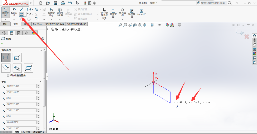257x134 pixels.
Task: Click the Section View icon
Action: 135,25
